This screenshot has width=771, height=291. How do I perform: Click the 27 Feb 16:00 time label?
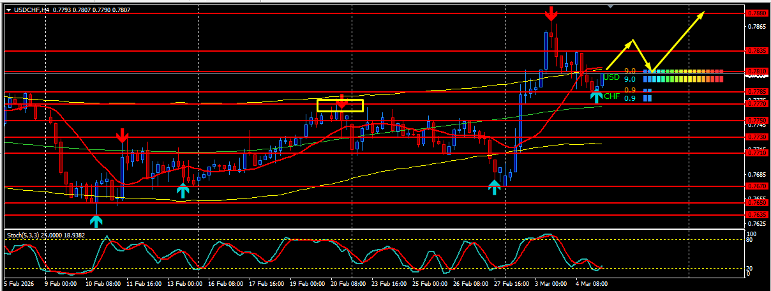511,283
